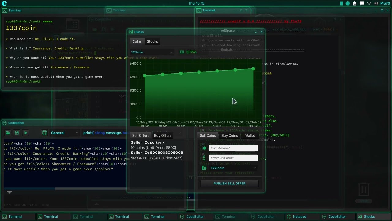Click the dollar sign icon beside unit price

click(204, 158)
